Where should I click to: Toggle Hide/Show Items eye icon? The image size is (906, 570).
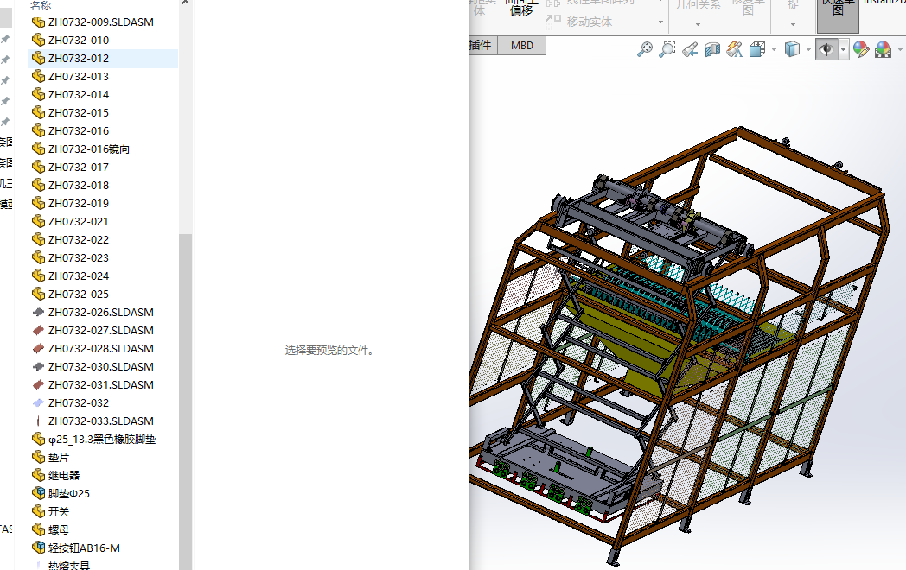point(826,49)
